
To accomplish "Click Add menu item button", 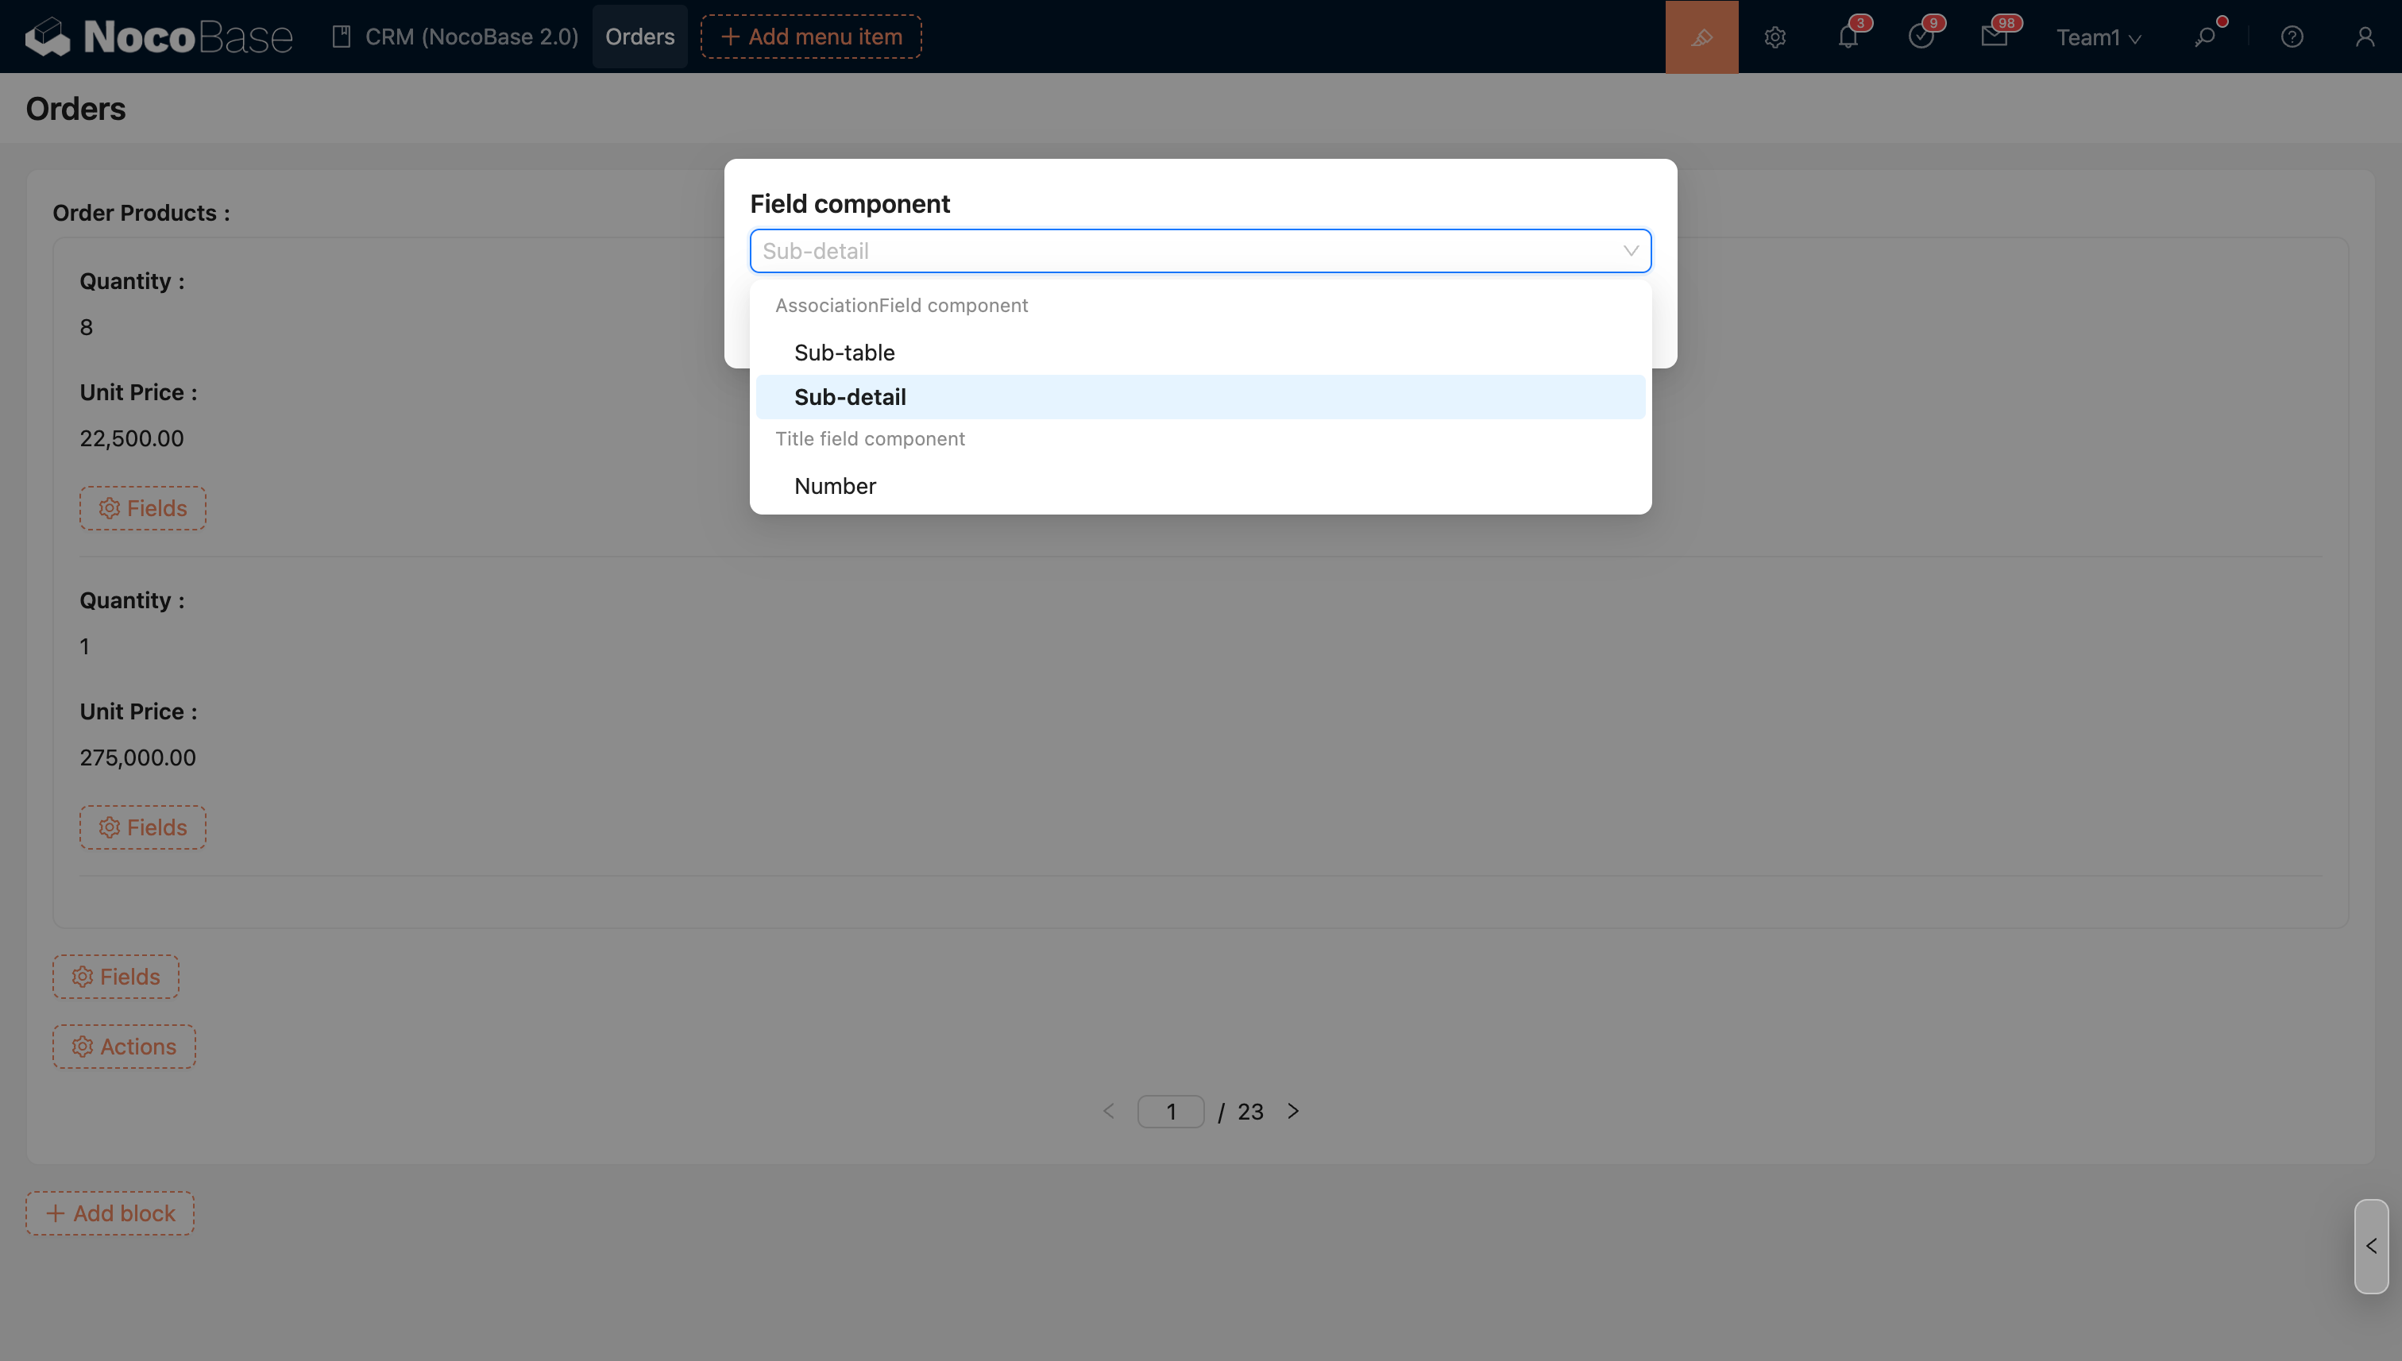I will coord(811,37).
